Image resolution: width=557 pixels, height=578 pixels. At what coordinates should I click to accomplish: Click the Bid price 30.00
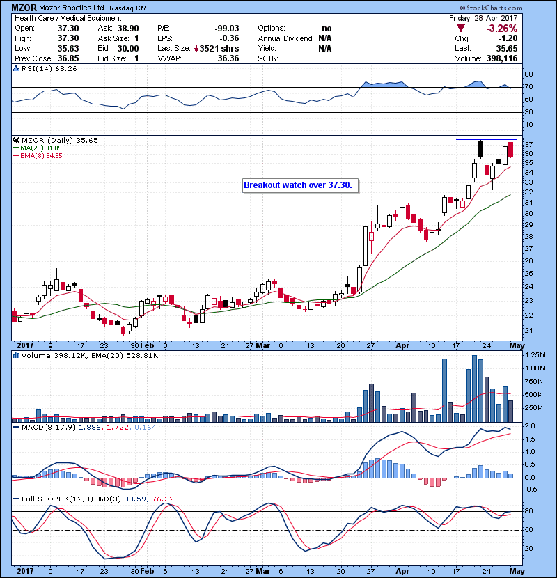(128, 48)
